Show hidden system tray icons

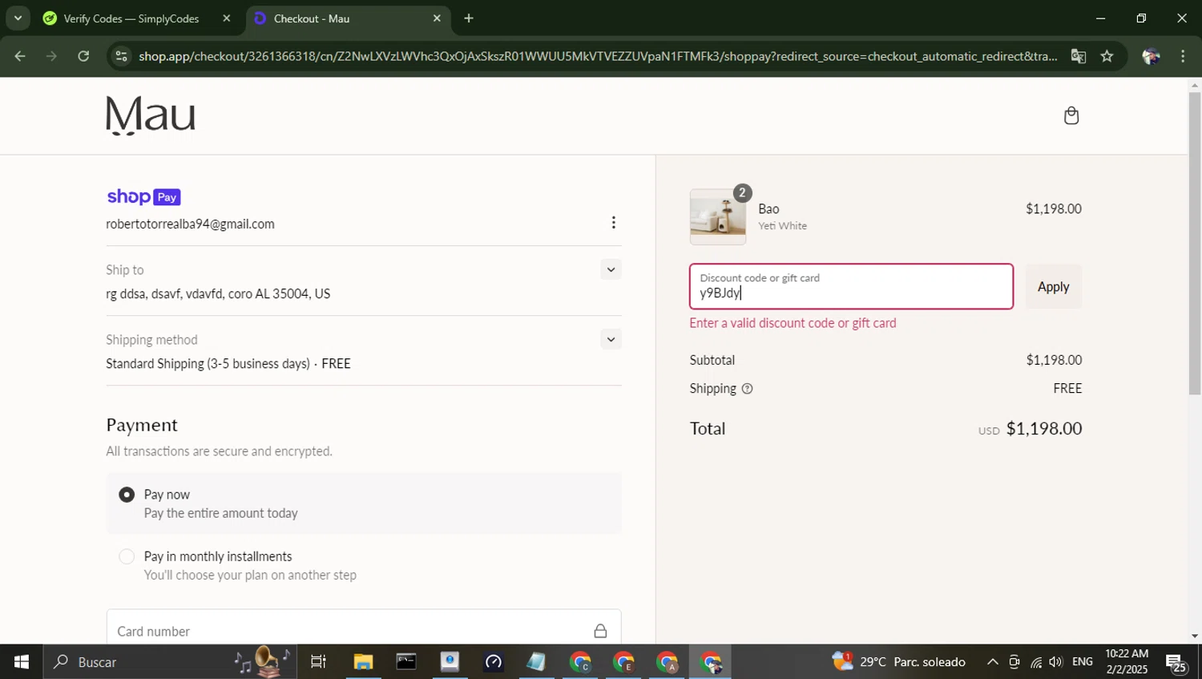(x=992, y=662)
